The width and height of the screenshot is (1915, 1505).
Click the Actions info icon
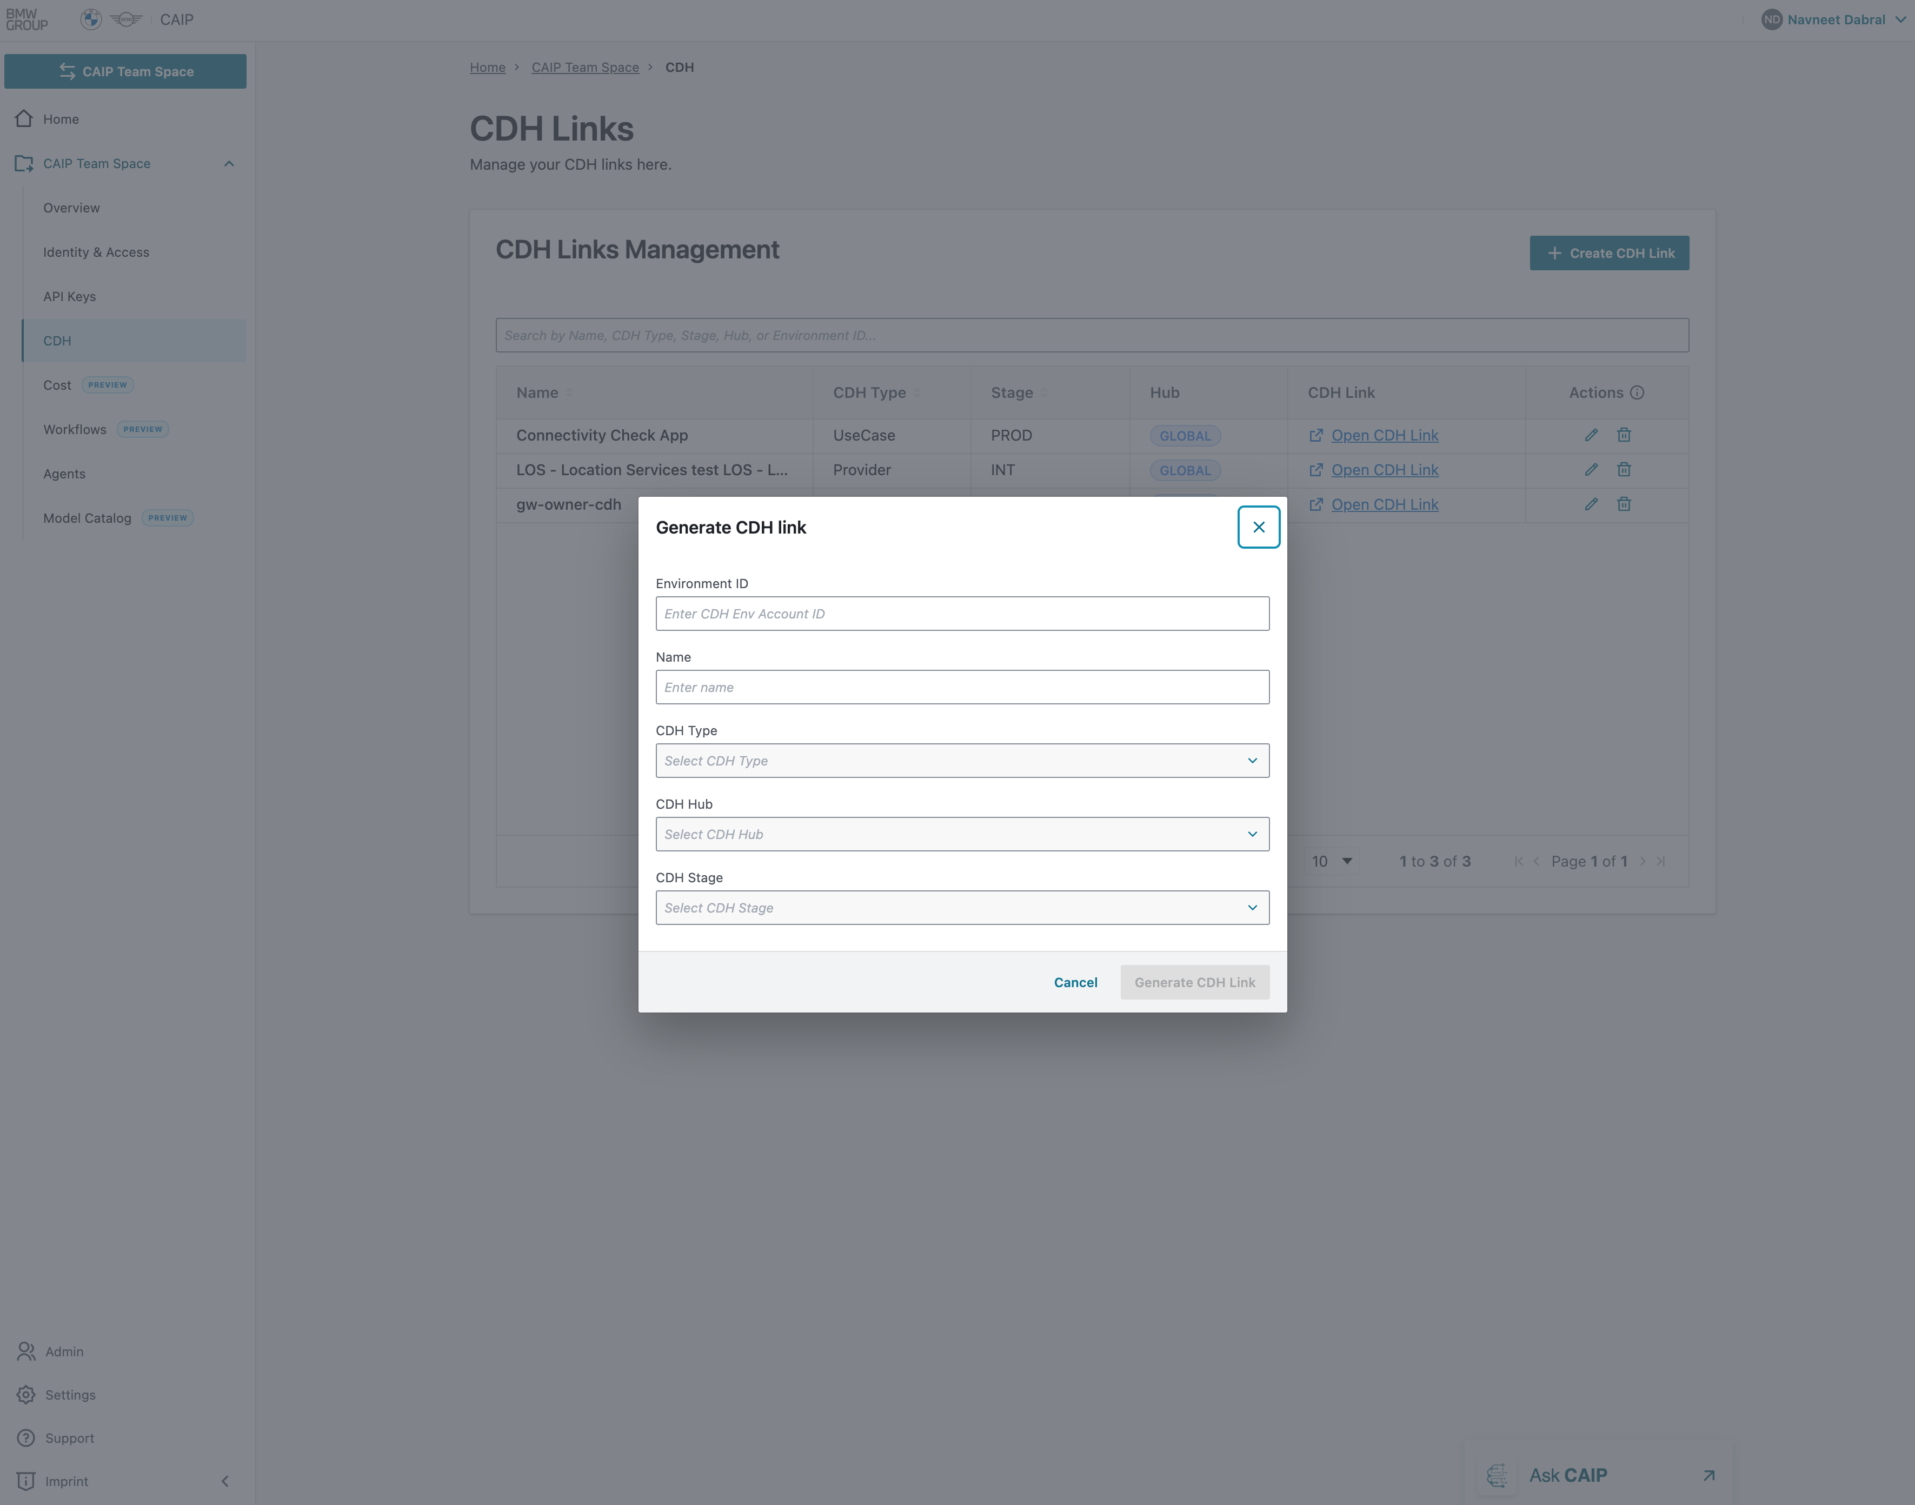pos(1637,393)
